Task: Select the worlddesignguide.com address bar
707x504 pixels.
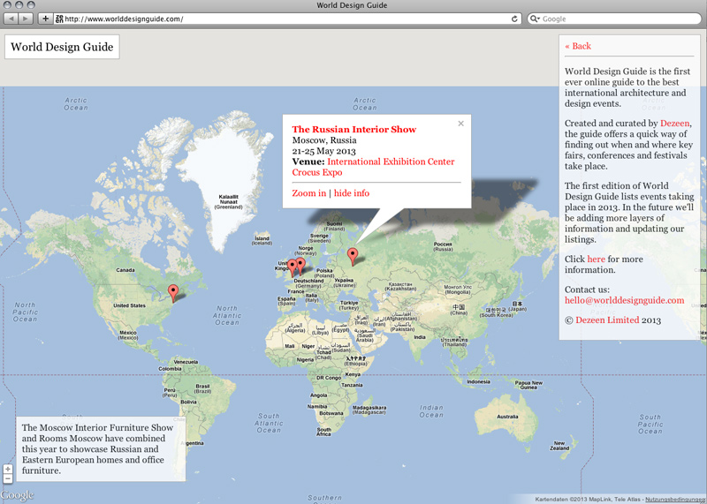Action: 289,19
